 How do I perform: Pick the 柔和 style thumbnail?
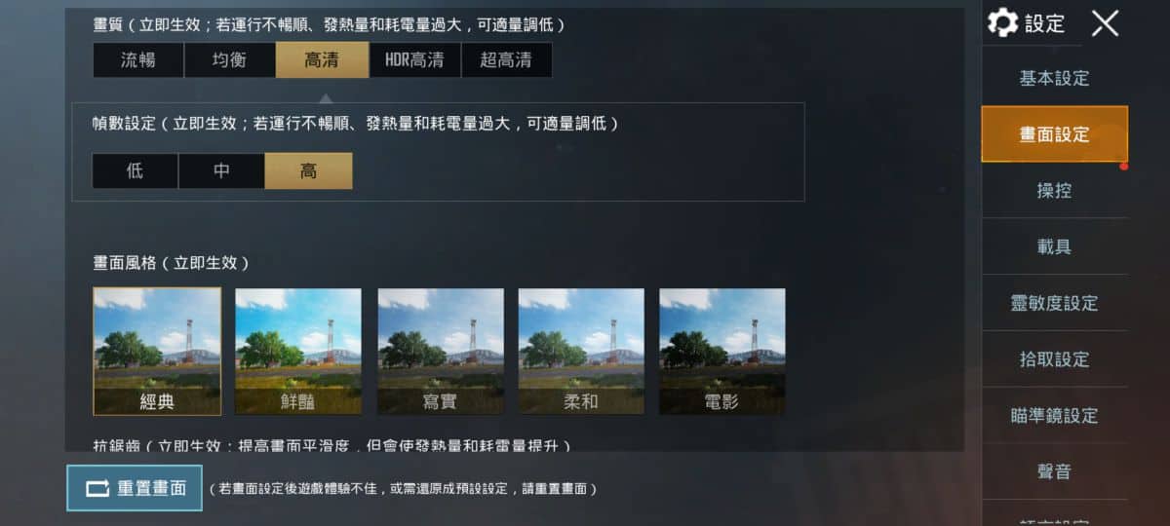coord(581,352)
